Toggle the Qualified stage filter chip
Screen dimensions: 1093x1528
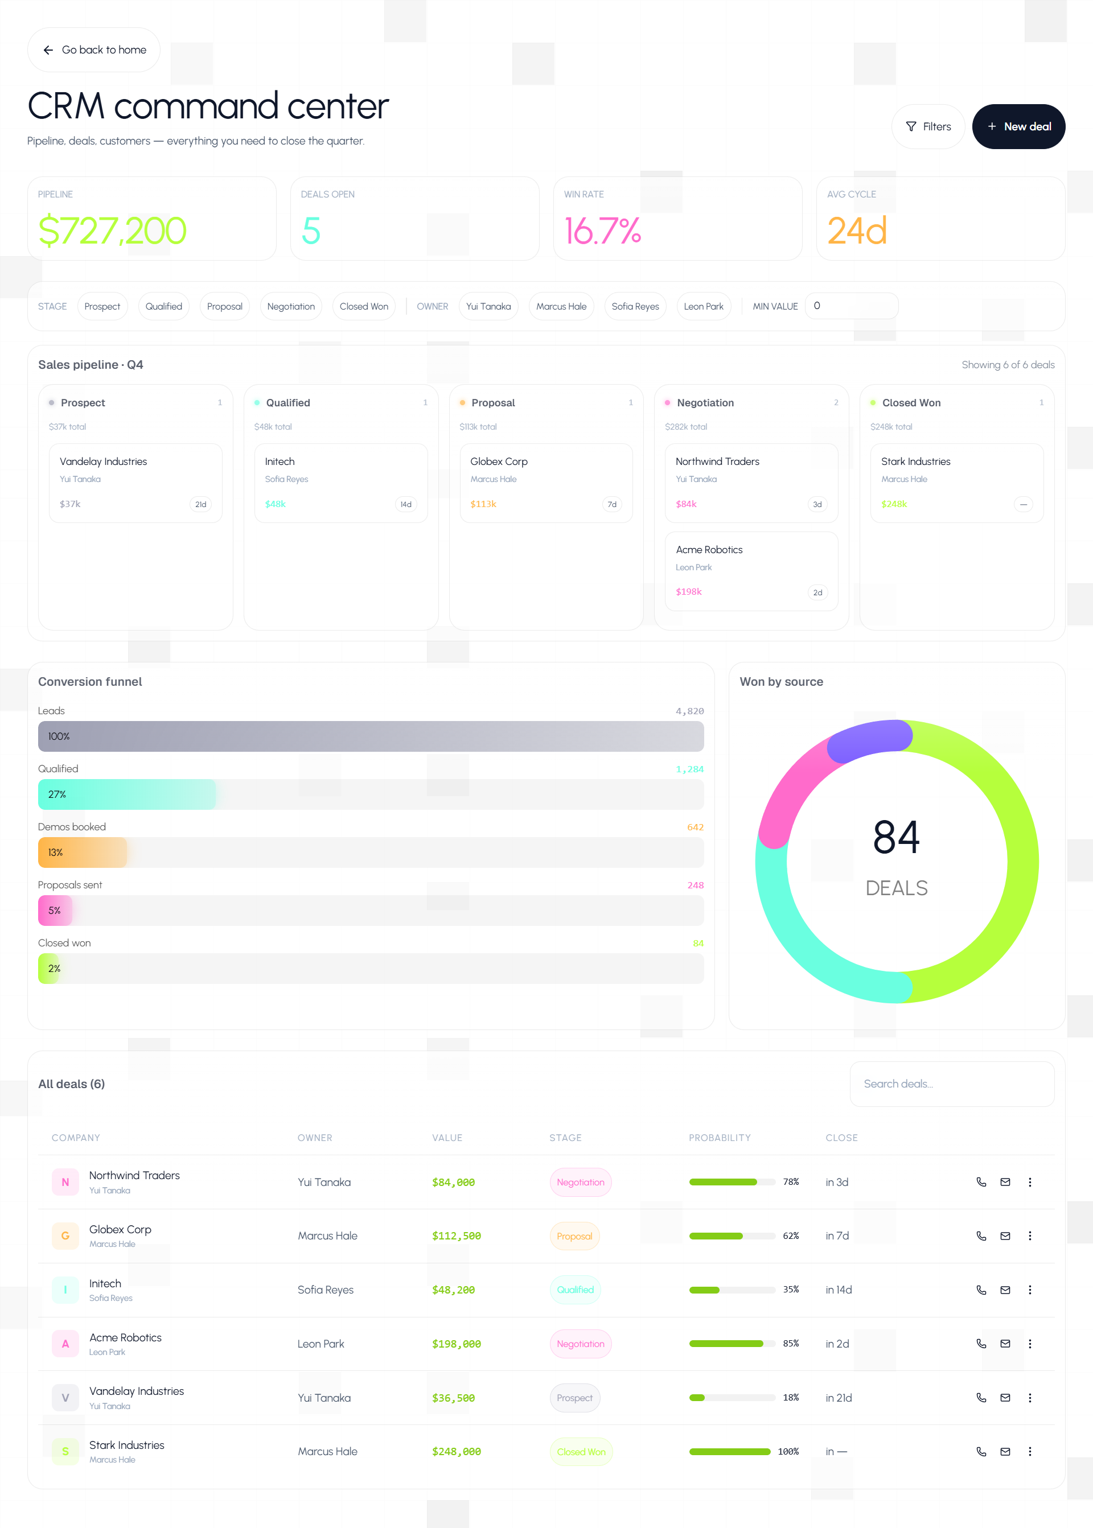pos(163,306)
